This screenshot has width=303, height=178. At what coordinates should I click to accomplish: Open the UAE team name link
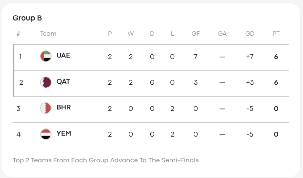click(x=63, y=55)
